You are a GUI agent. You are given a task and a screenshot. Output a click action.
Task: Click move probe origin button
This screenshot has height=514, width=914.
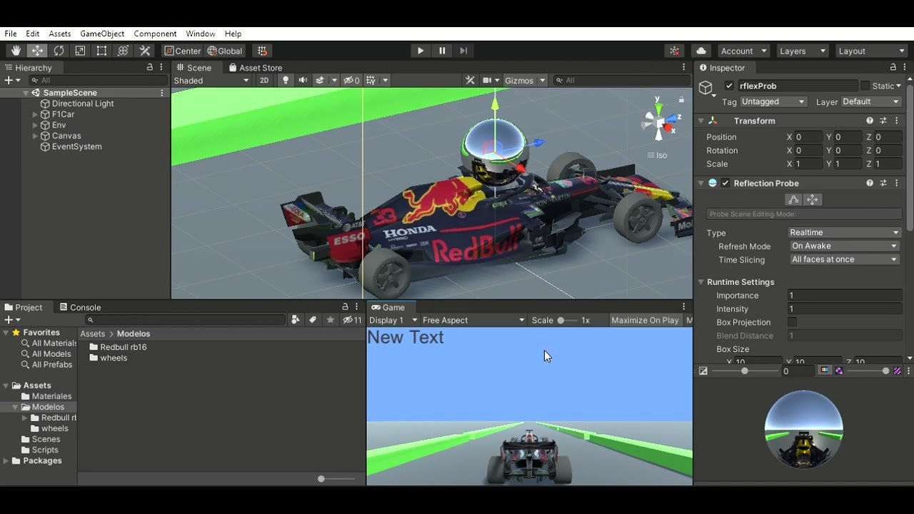click(813, 200)
